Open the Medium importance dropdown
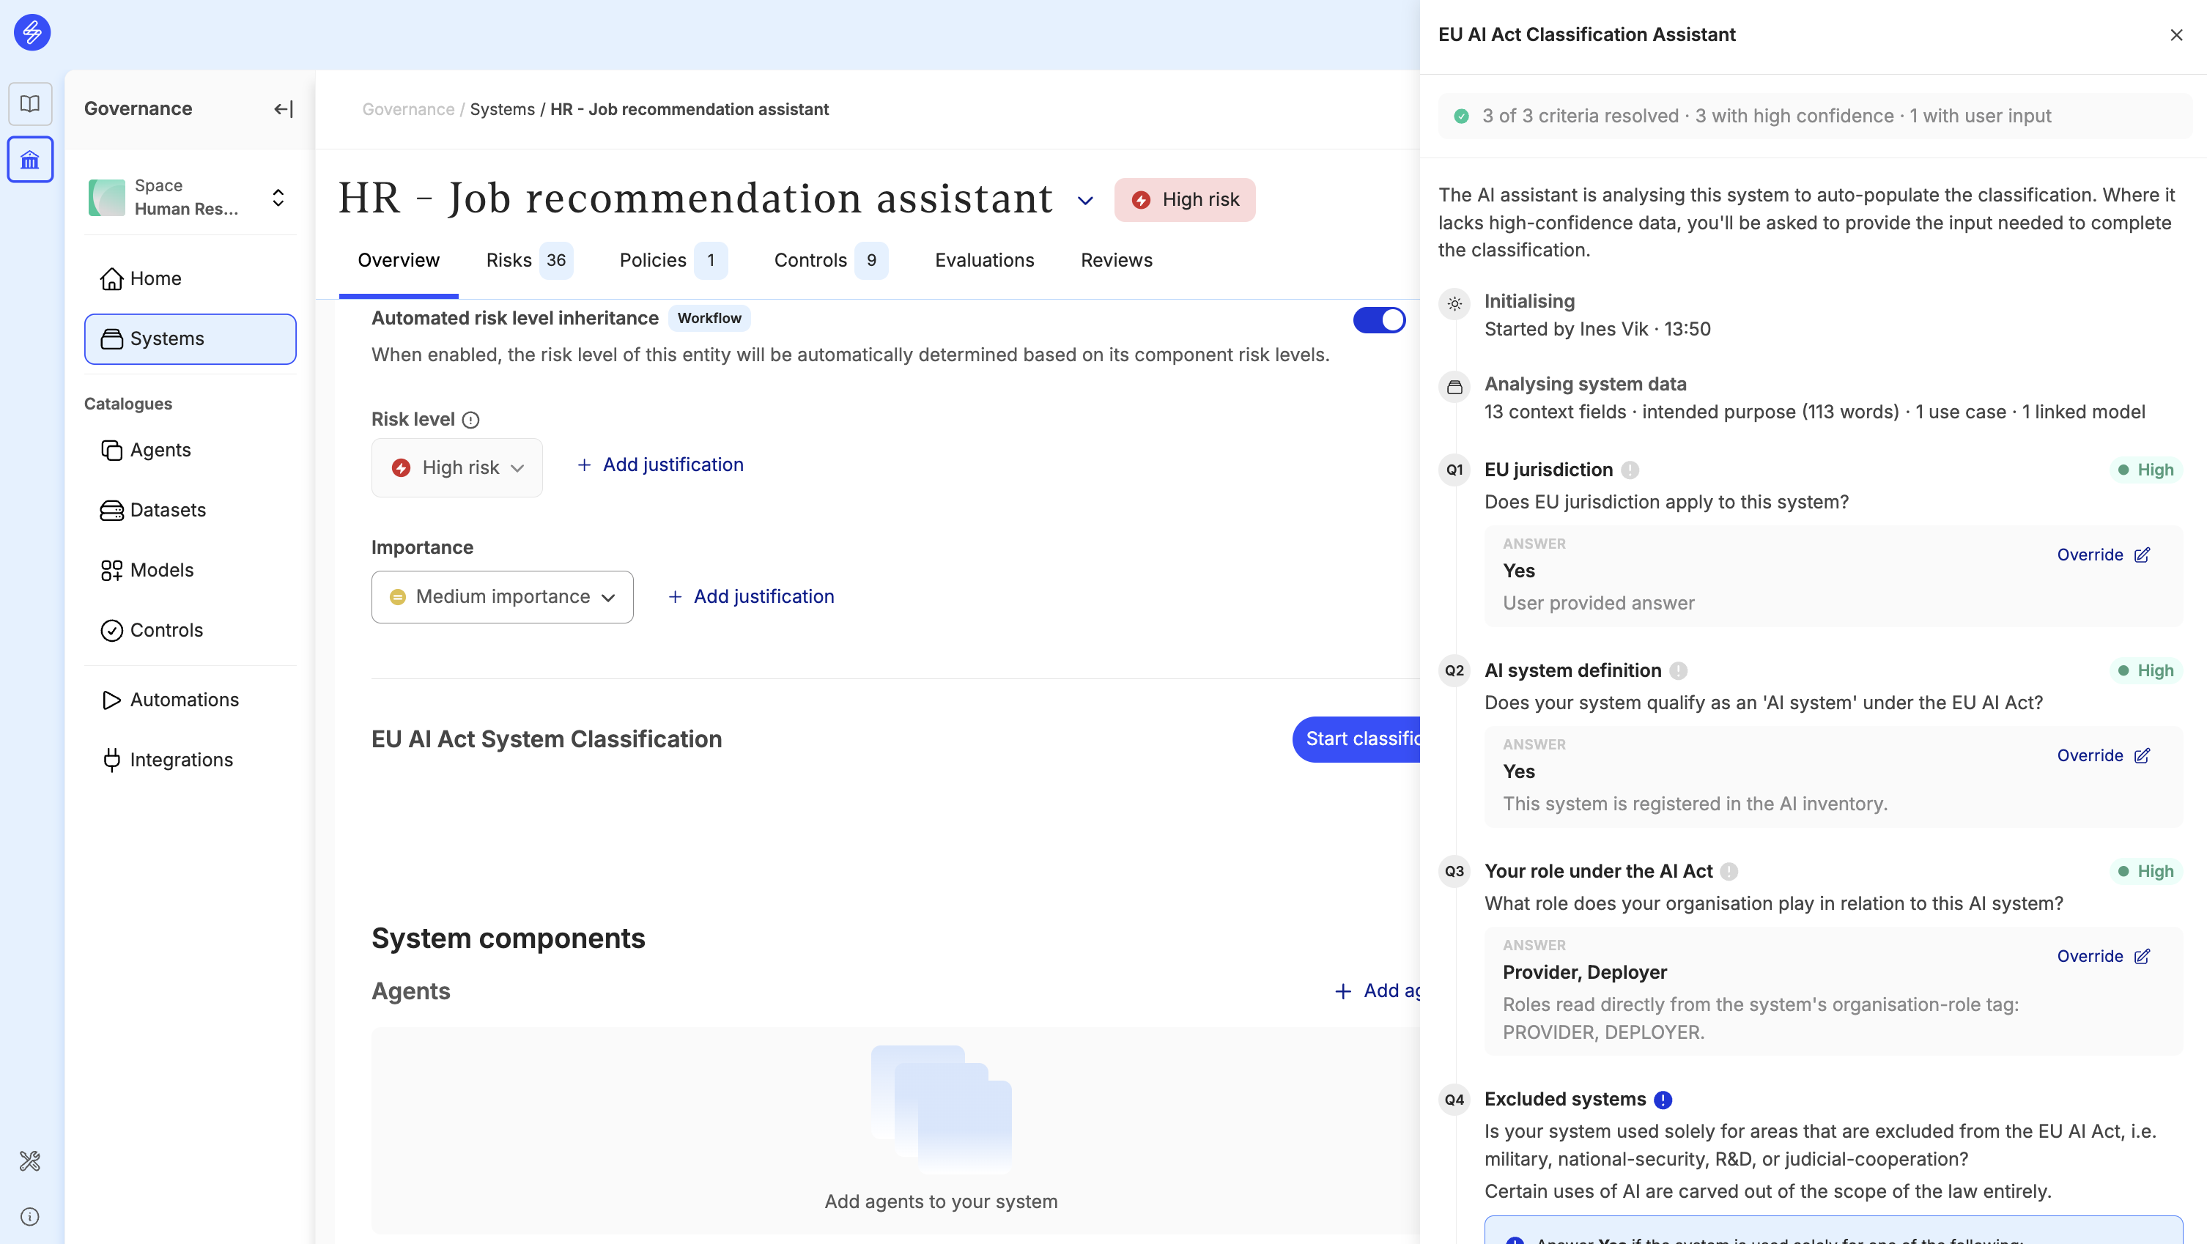 pyautogui.click(x=502, y=596)
